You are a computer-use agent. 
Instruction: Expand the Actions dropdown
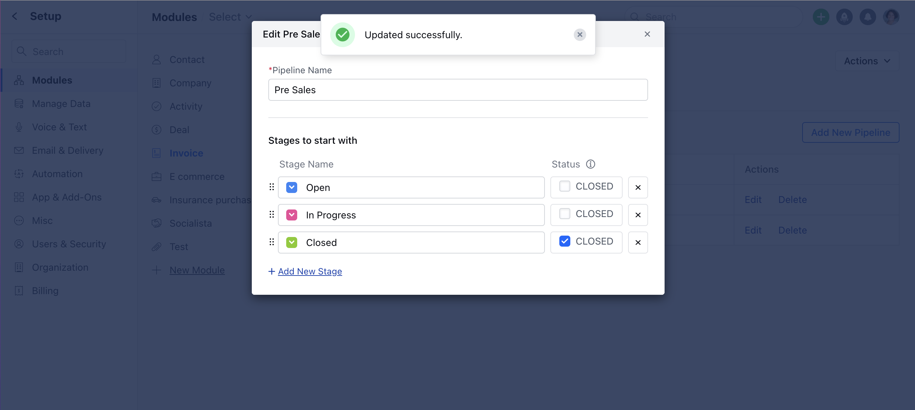[x=867, y=61]
